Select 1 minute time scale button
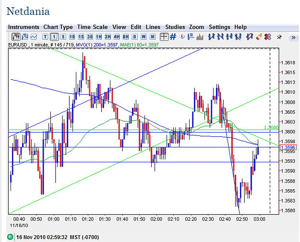The height and width of the screenshot is (242, 300). 54,36
